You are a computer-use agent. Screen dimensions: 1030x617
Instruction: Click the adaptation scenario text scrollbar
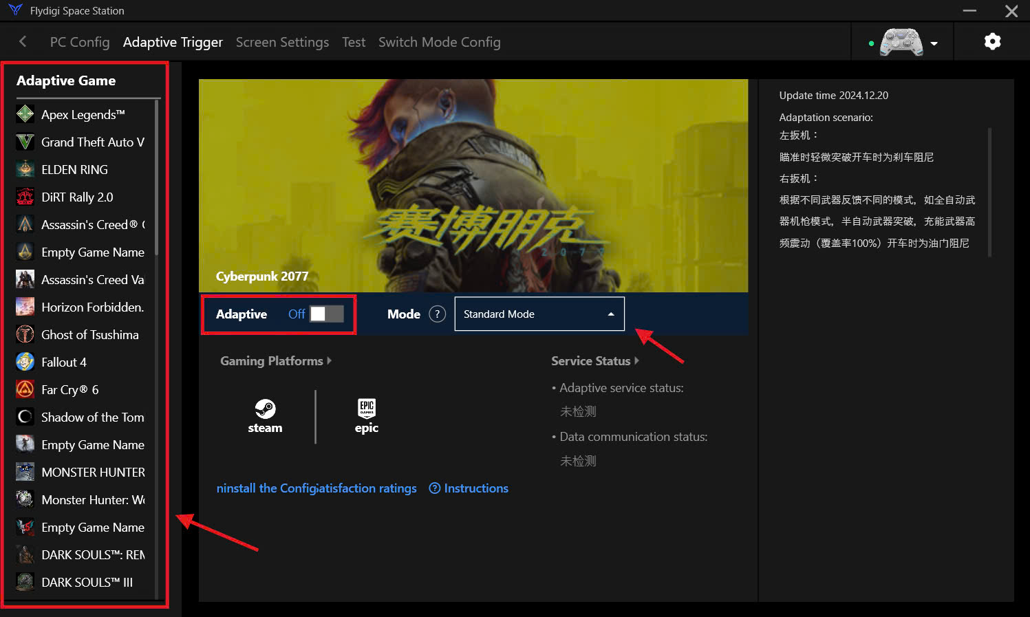click(989, 193)
